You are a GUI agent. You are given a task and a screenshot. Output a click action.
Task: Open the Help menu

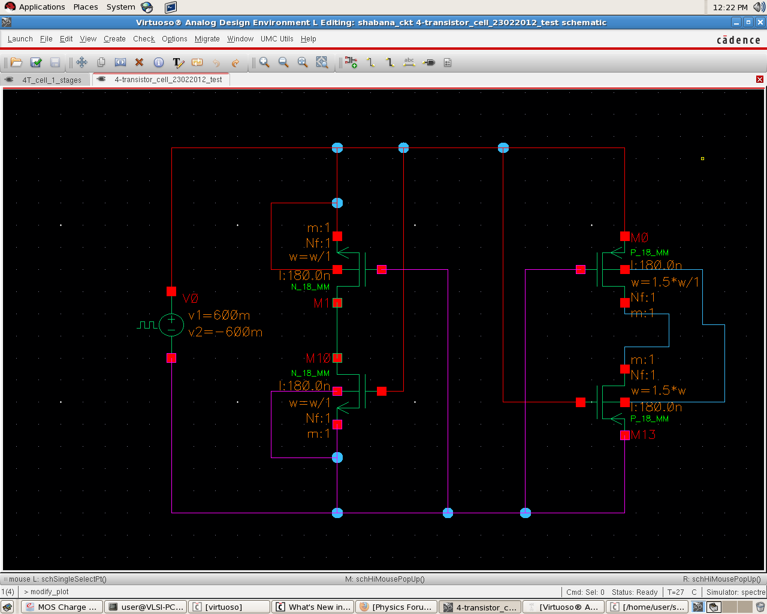click(x=309, y=39)
